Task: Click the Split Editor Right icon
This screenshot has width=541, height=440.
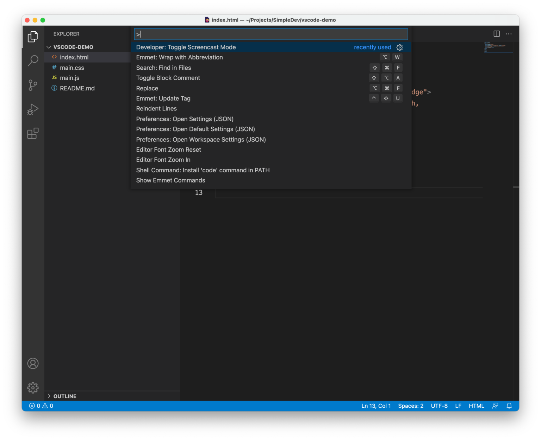Action: 497,34
